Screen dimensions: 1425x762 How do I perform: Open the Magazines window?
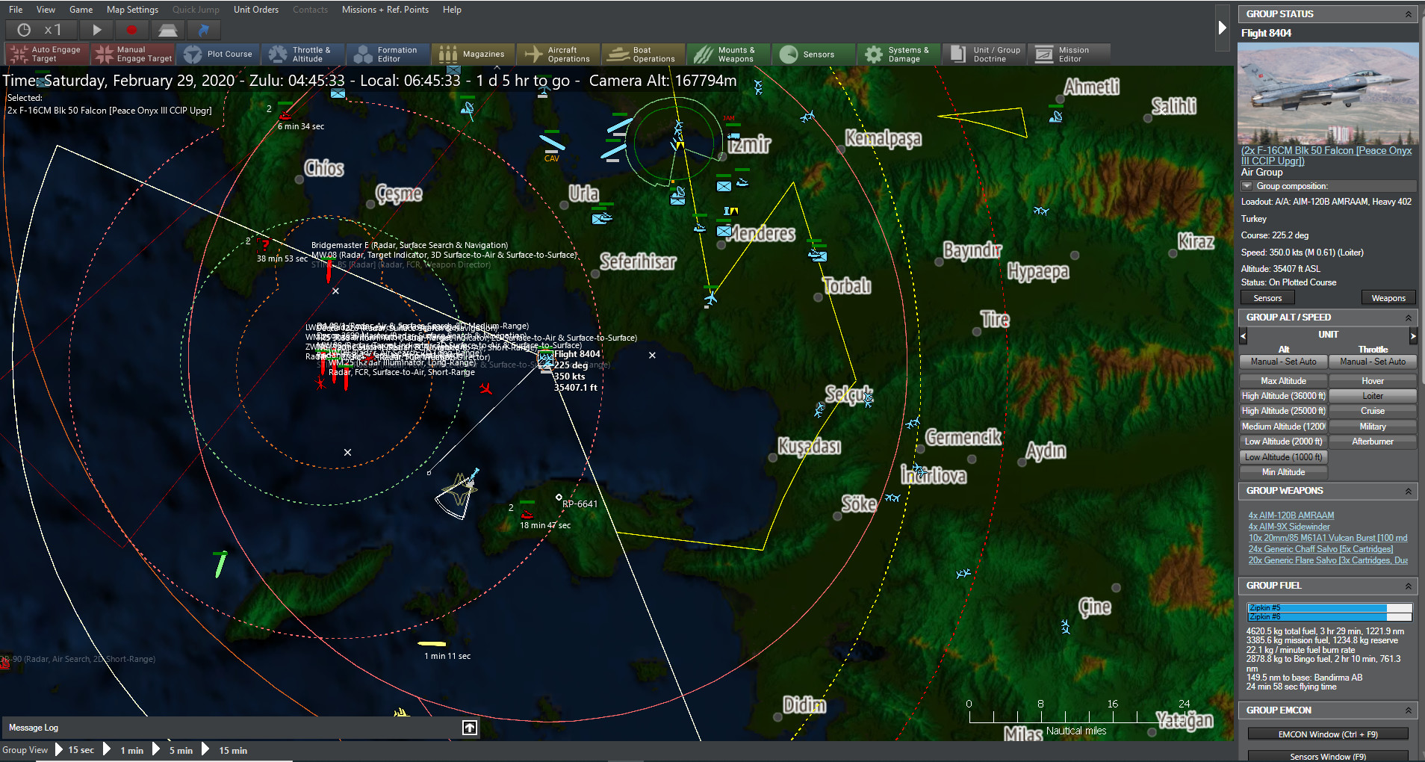click(472, 54)
